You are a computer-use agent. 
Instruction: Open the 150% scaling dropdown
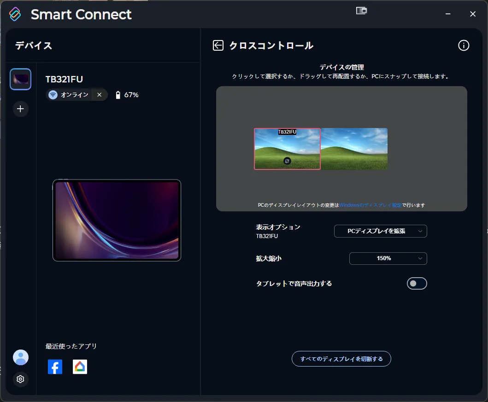click(388, 259)
